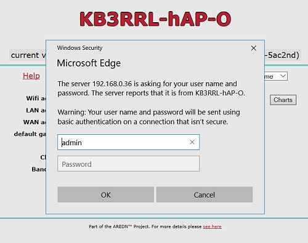Follow the 'see here' AREDN project link
This screenshot has width=308, height=243.
click(212, 226)
